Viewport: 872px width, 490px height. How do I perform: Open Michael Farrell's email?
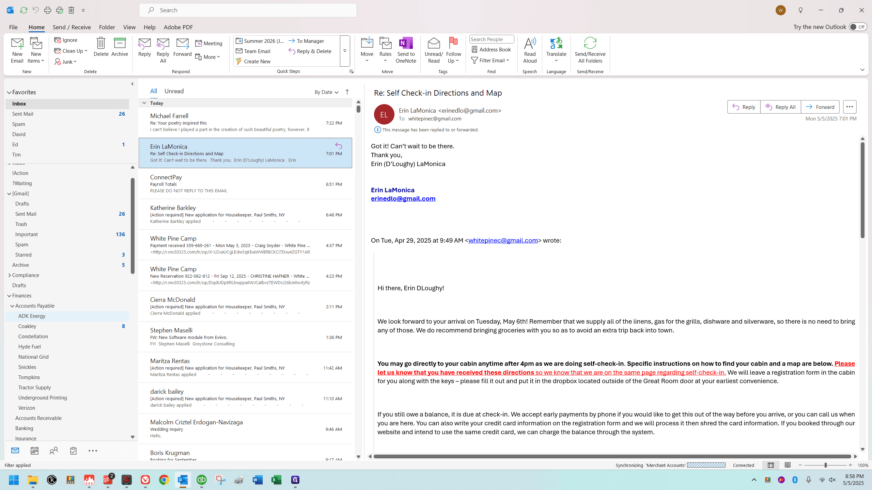tap(245, 122)
